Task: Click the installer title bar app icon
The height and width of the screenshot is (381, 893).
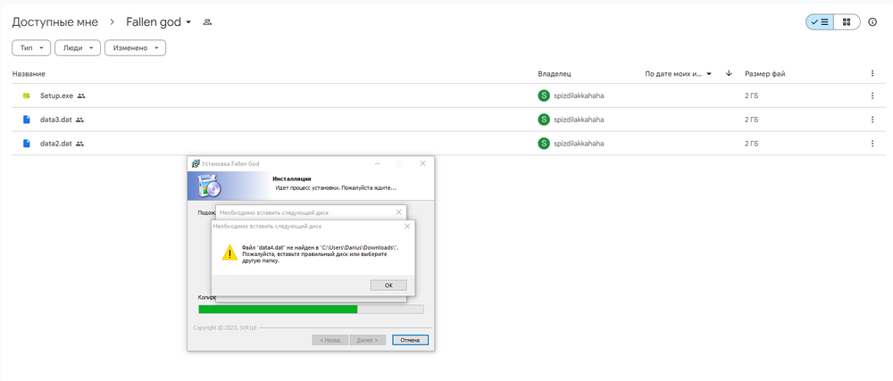Action: point(196,164)
